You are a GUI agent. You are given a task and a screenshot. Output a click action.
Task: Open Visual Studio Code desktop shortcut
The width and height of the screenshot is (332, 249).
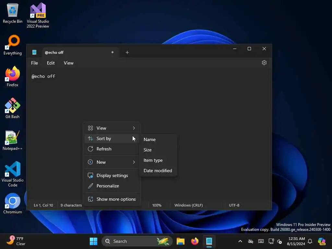[x=13, y=174]
